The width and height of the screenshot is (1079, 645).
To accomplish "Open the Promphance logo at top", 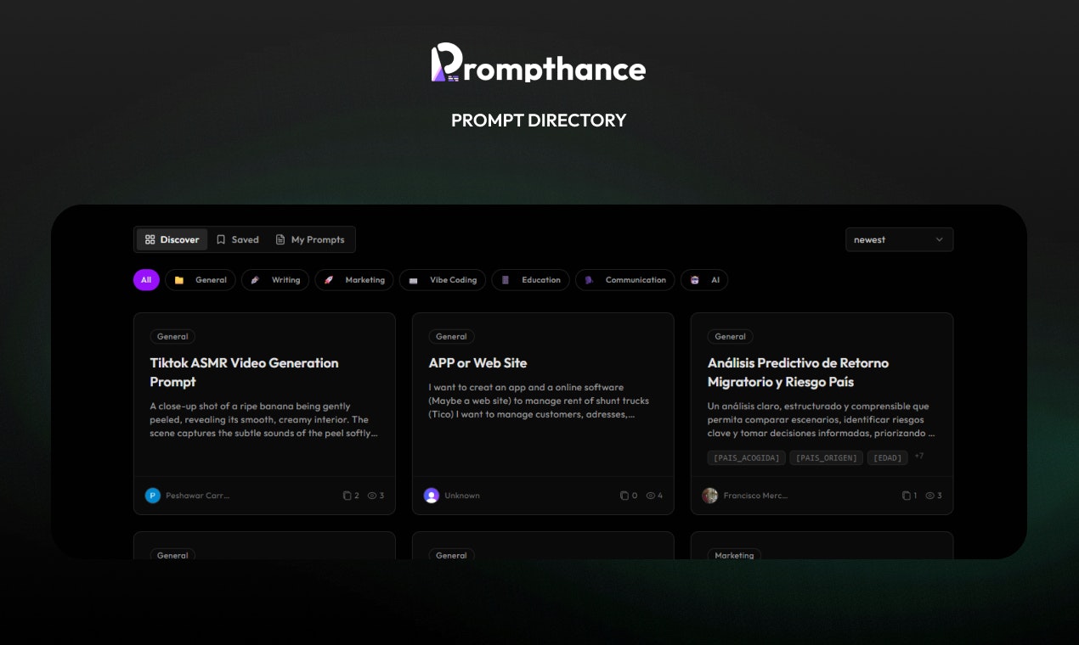I will (539, 64).
